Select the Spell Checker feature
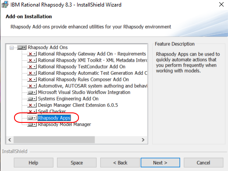Screen dimensions: 228x171 tap(52, 112)
